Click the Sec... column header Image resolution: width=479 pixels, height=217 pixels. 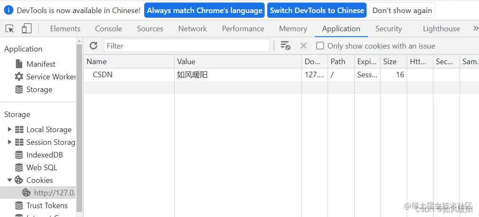coord(446,61)
